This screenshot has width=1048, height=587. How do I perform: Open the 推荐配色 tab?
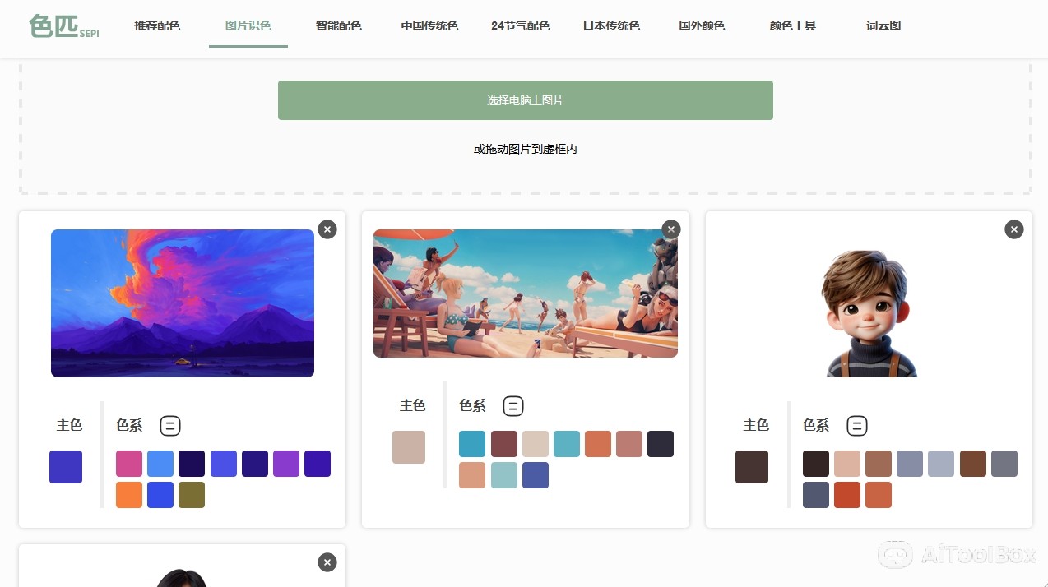point(157,25)
